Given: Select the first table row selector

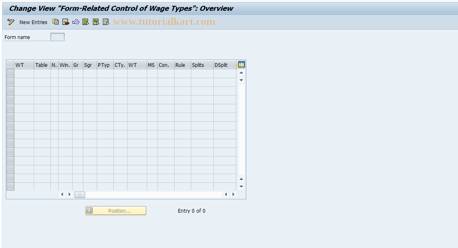Looking at the screenshot, I should [x=10, y=74].
